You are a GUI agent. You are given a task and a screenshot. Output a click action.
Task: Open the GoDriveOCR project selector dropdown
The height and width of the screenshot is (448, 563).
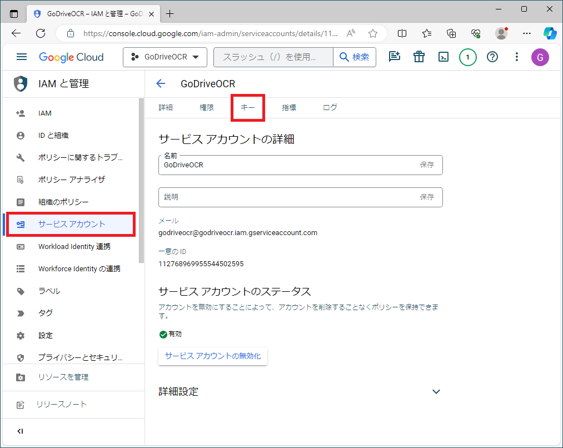(x=165, y=57)
